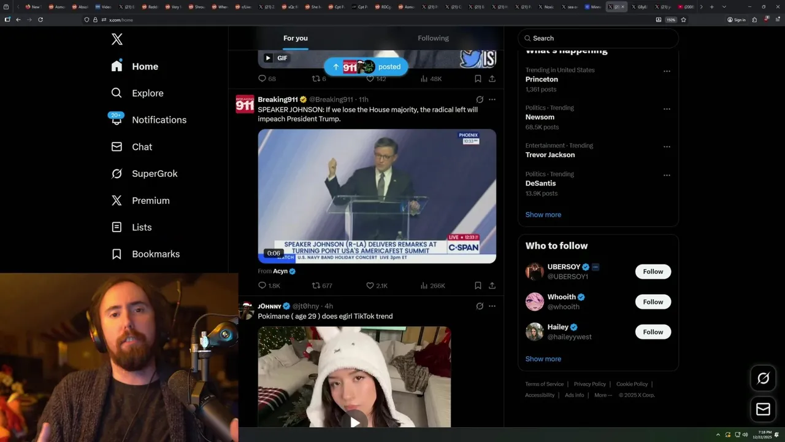The width and height of the screenshot is (785, 442).
Task: Open the Trevor Jackson trending topic
Action: pos(550,155)
